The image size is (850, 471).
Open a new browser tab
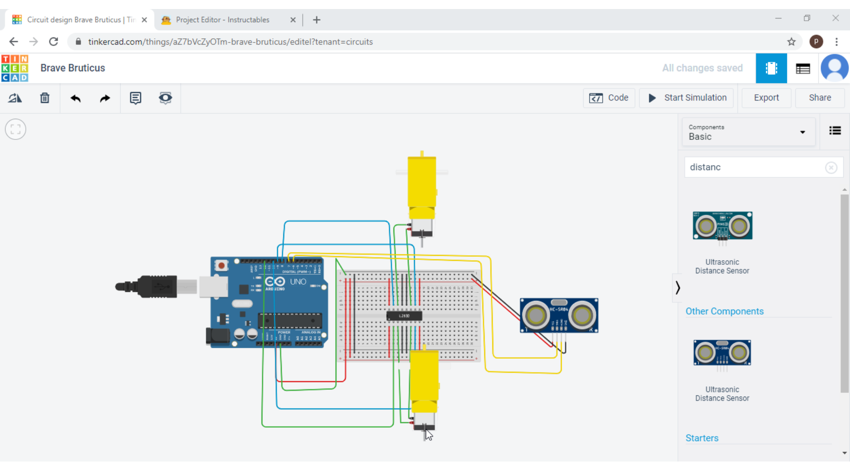coord(317,20)
